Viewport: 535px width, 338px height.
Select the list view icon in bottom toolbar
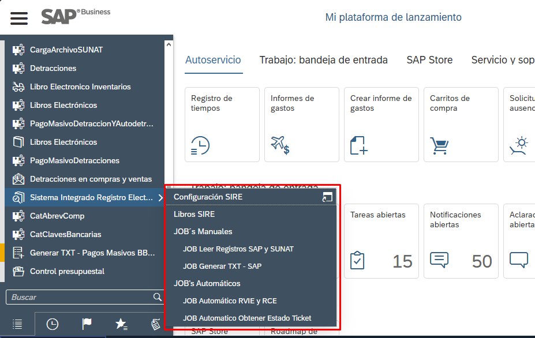coord(18,324)
